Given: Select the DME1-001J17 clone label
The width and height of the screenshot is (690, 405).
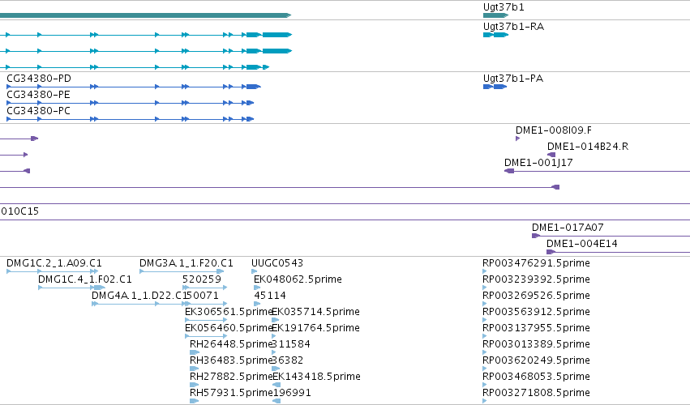Looking at the screenshot, I should point(538,163).
